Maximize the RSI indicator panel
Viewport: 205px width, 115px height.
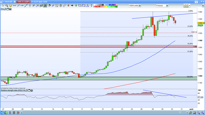29,90
